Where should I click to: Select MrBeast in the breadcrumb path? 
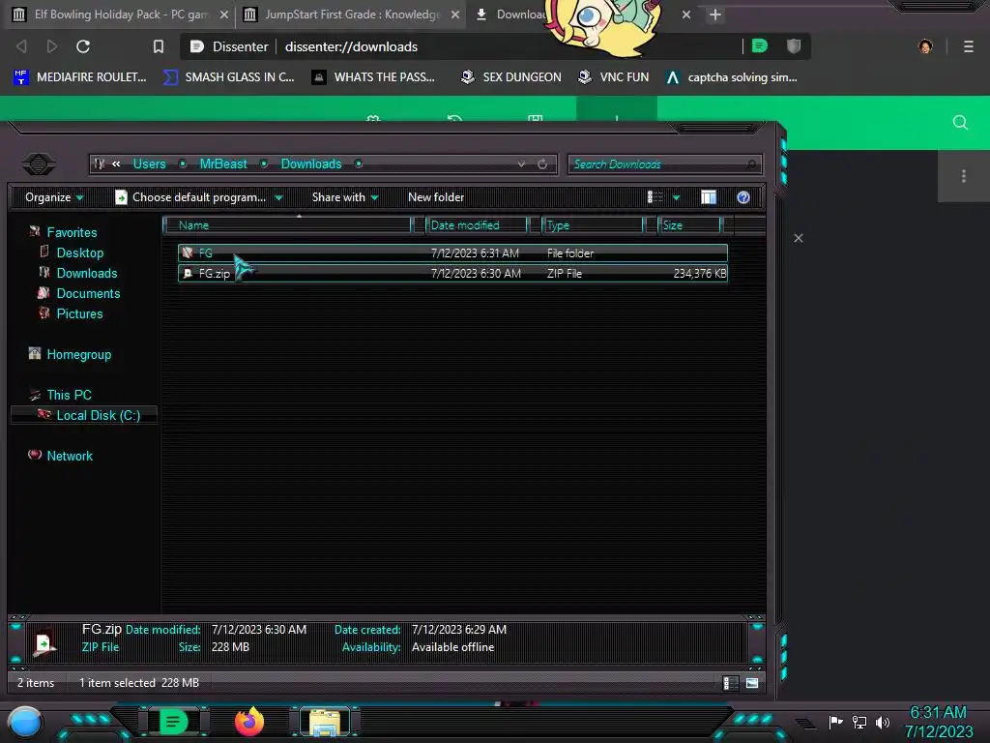223,163
